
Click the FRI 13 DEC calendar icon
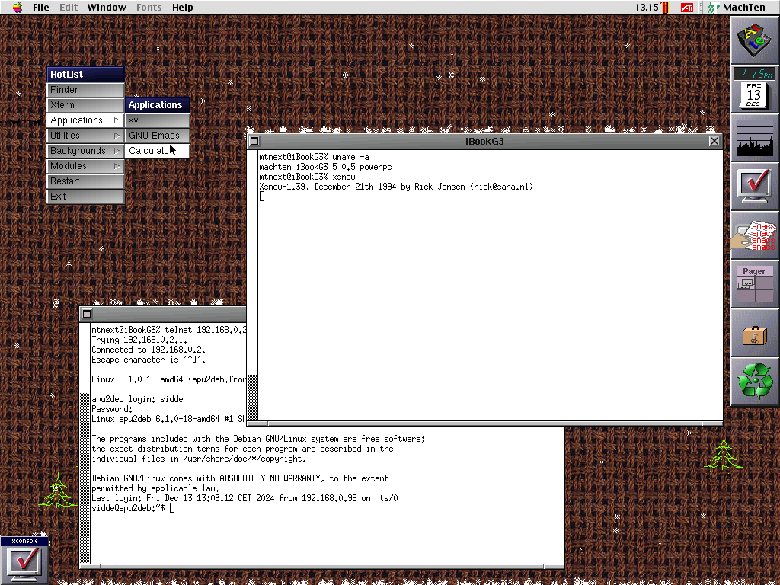click(753, 95)
